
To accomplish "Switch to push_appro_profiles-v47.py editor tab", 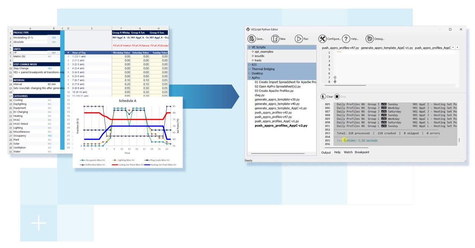I will pos(340,48).
